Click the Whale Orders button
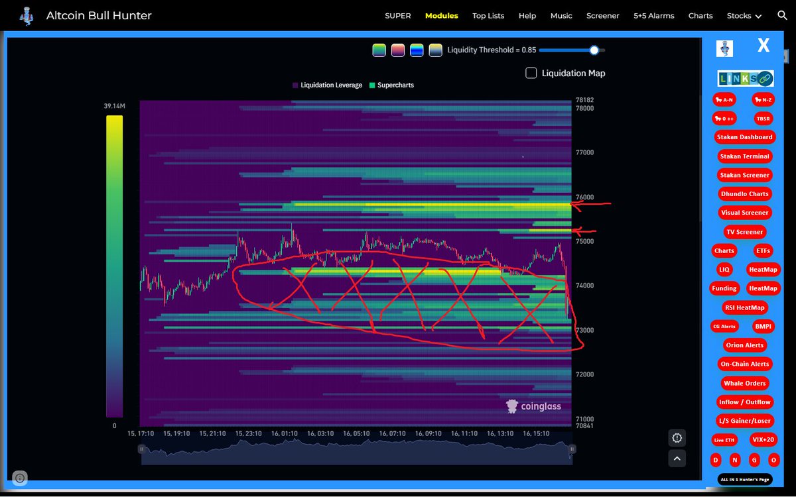The height and width of the screenshot is (497, 796). click(x=744, y=383)
